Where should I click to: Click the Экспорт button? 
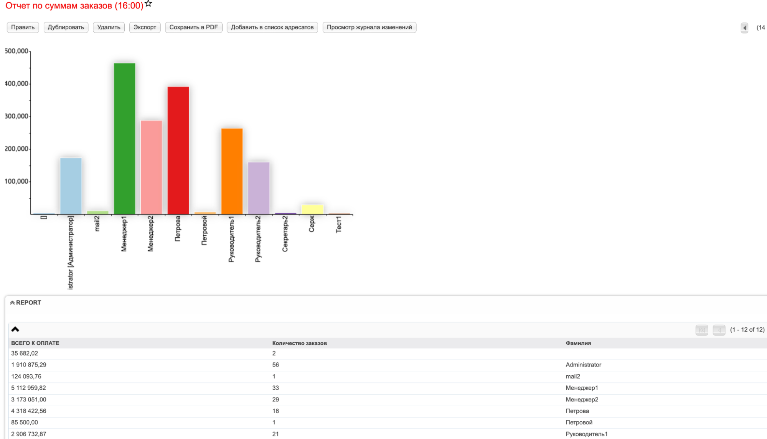[x=145, y=27]
